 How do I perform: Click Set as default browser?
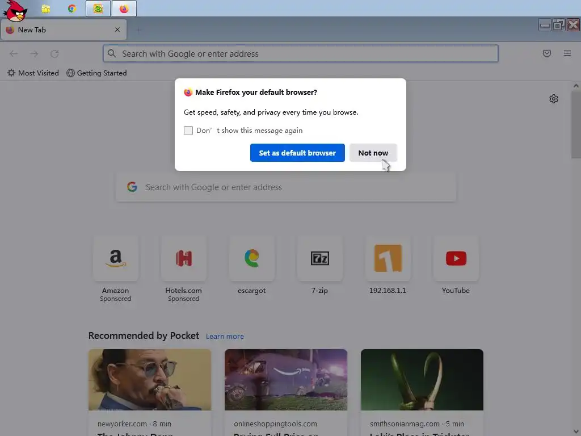tap(297, 153)
